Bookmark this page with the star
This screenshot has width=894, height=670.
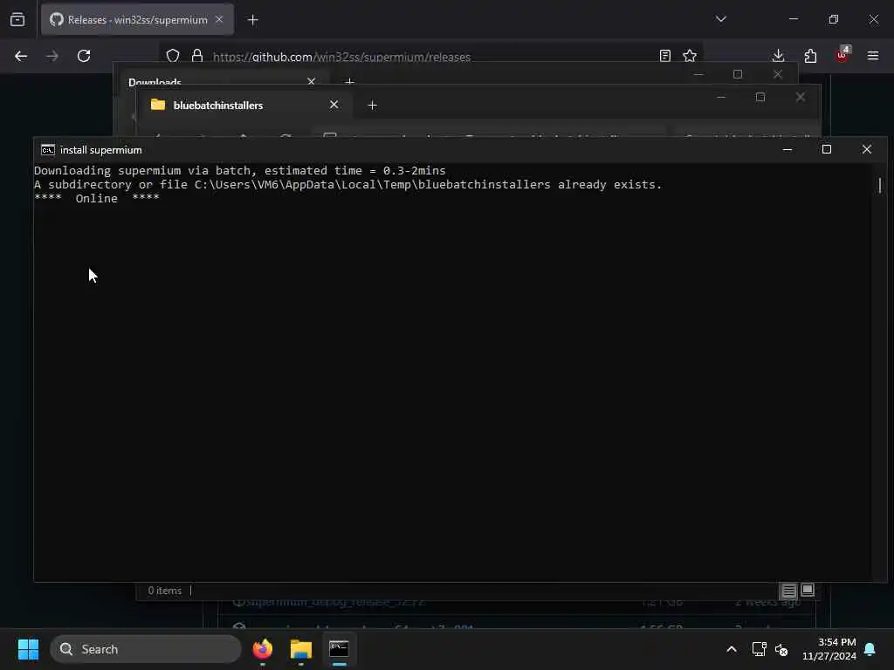pyautogui.click(x=690, y=56)
